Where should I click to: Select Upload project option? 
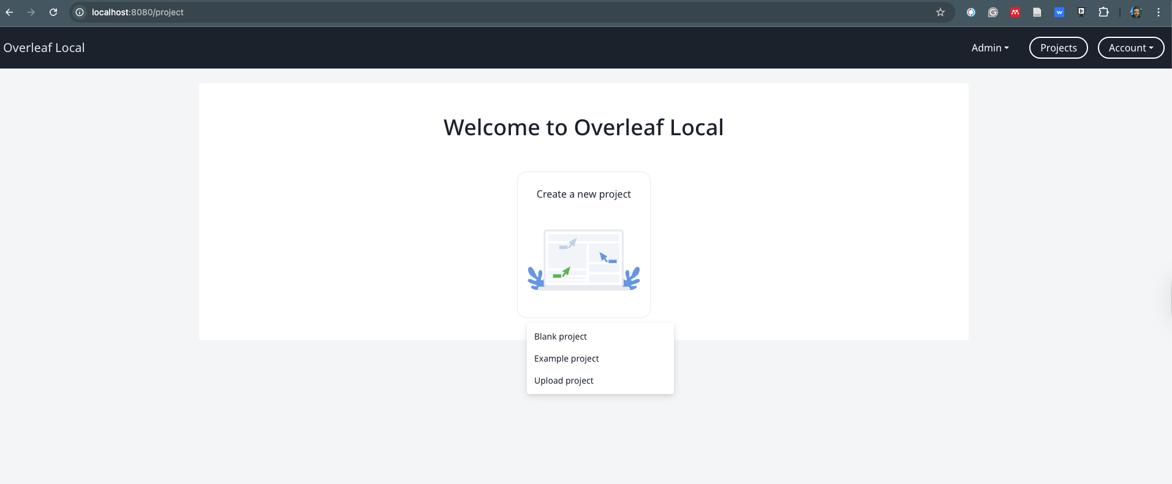(x=564, y=381)
